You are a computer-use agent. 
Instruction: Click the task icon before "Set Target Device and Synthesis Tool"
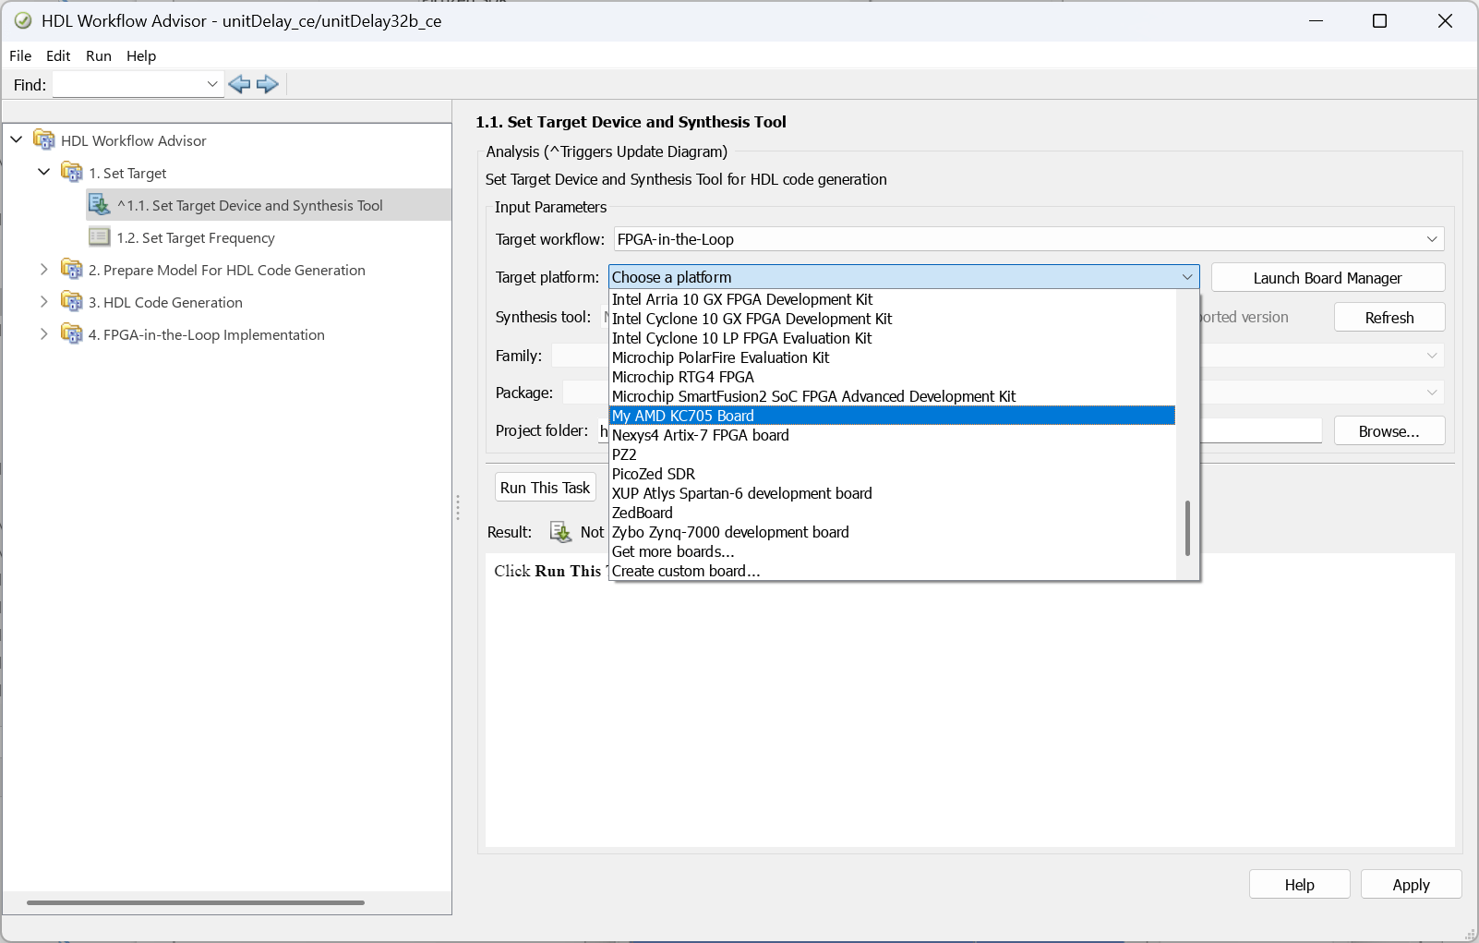click(x=100, y=204)
